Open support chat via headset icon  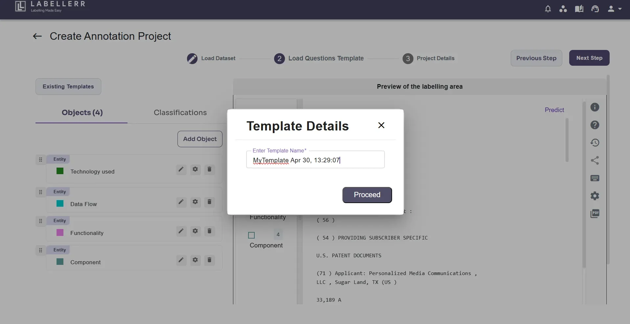tap(595, 9)
